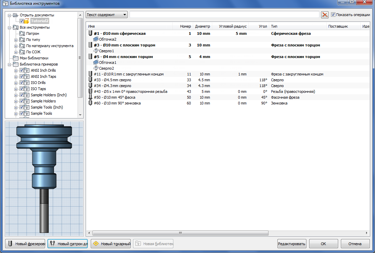
Task: Toggle the Sample Tools (Inch) checkbox
Action: point(21,107)
